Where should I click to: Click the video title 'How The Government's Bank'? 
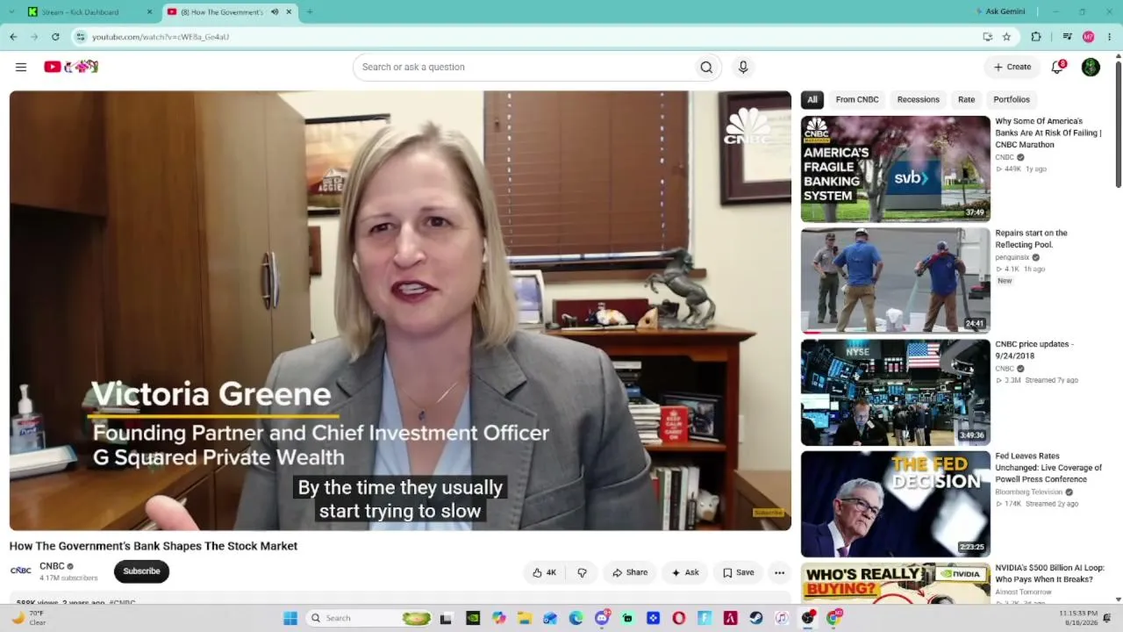coord(154,546)
